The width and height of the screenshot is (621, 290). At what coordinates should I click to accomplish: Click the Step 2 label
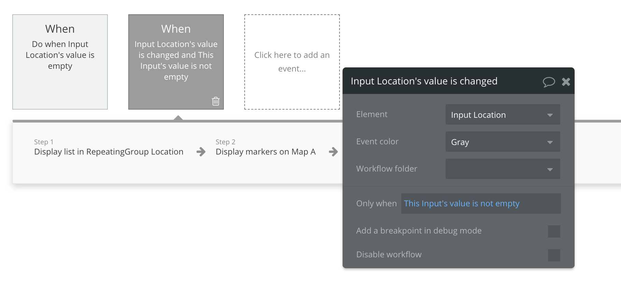[225, 142]
